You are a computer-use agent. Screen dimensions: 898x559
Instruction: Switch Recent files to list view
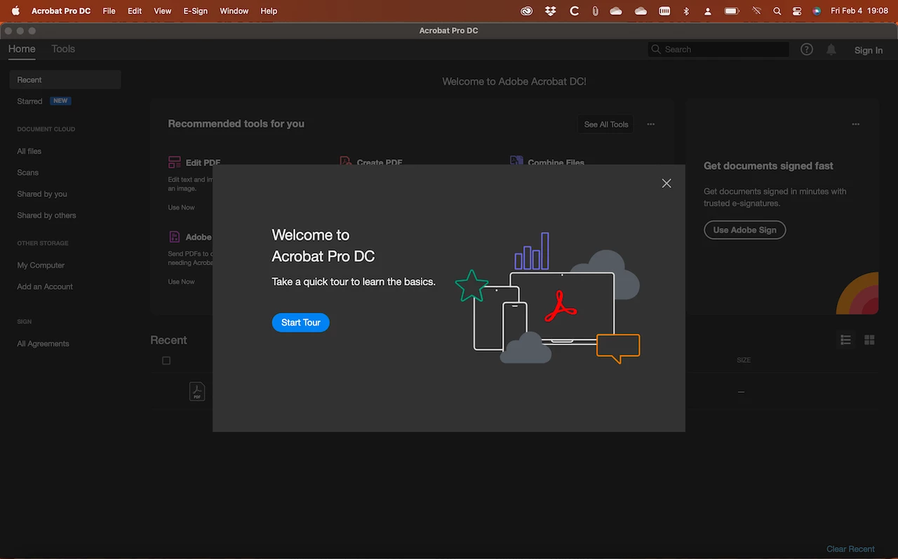[846, 340]
